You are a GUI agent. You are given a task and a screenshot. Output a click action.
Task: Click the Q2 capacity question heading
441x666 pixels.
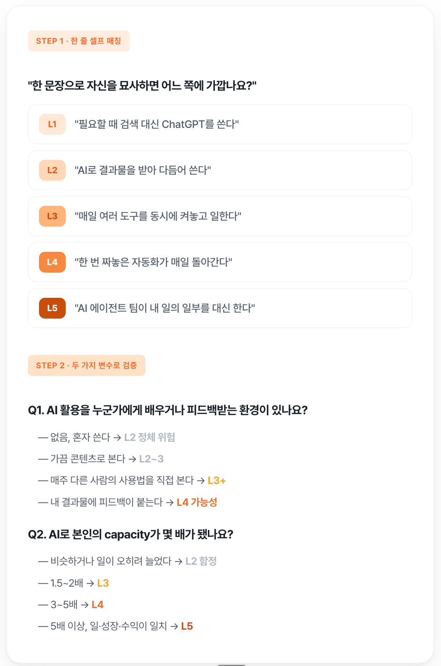131,534
